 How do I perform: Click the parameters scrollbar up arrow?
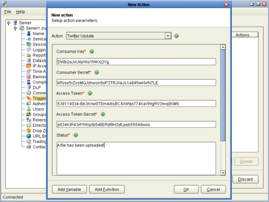pos(223,47)
